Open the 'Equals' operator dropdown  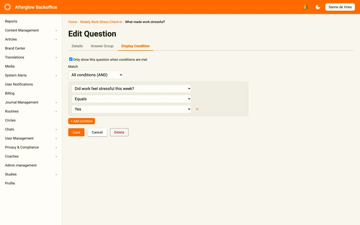coord(131,99)
